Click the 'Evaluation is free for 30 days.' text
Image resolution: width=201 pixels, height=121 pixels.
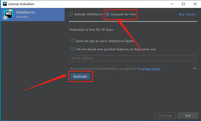(x=92, y=29)
